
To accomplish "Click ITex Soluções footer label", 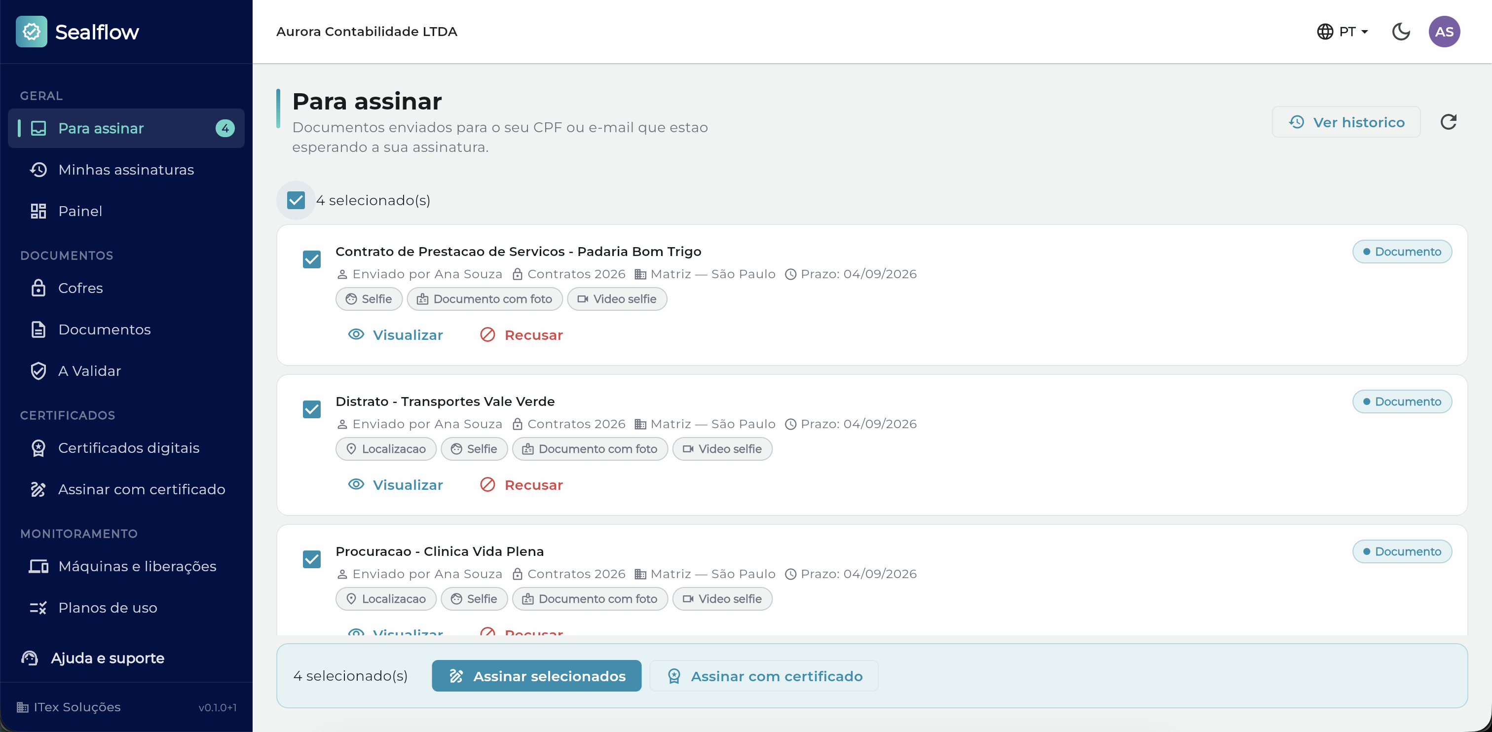I will (x=69, y=707).
